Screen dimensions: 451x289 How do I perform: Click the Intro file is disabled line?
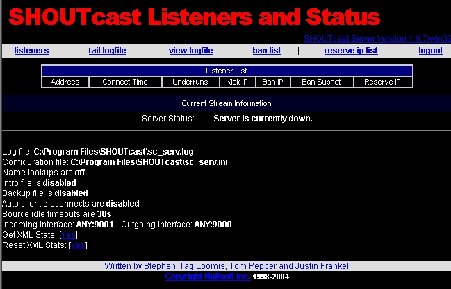(x=39, y=183)
